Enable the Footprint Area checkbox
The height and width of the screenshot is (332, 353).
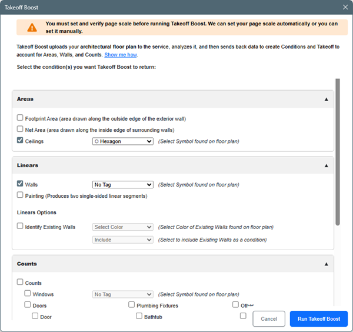20,118
